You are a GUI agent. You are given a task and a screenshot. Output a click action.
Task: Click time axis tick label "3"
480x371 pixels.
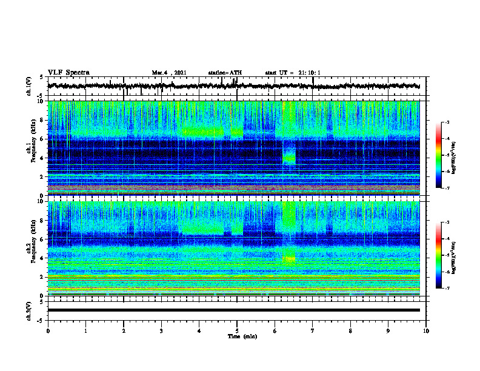(161, 331)
